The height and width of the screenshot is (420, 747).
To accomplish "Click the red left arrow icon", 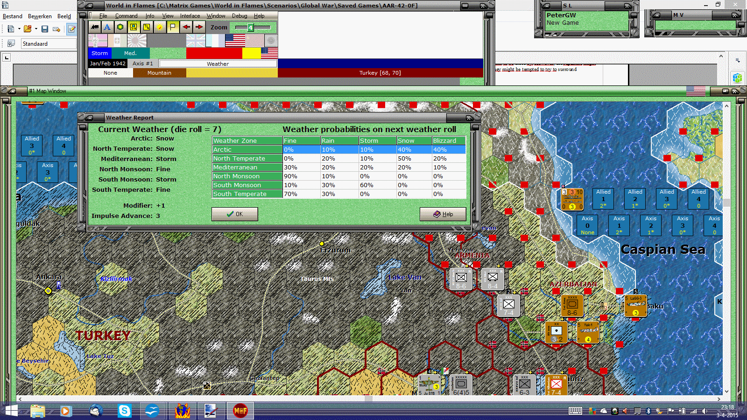I will coord(186,27).
